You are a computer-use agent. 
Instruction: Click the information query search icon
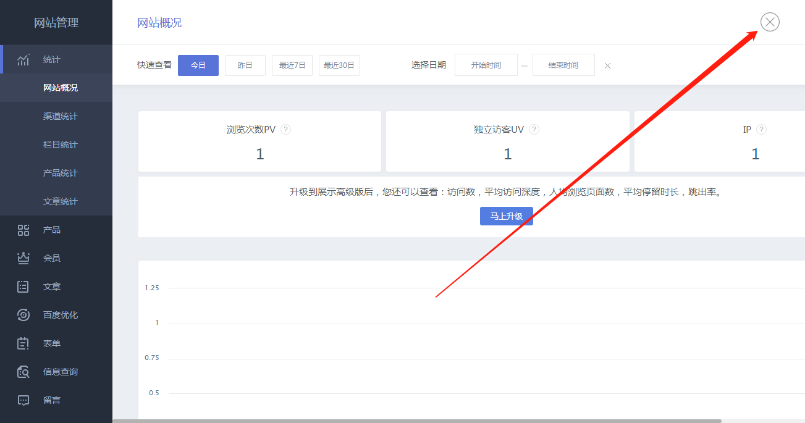[23, 372]
